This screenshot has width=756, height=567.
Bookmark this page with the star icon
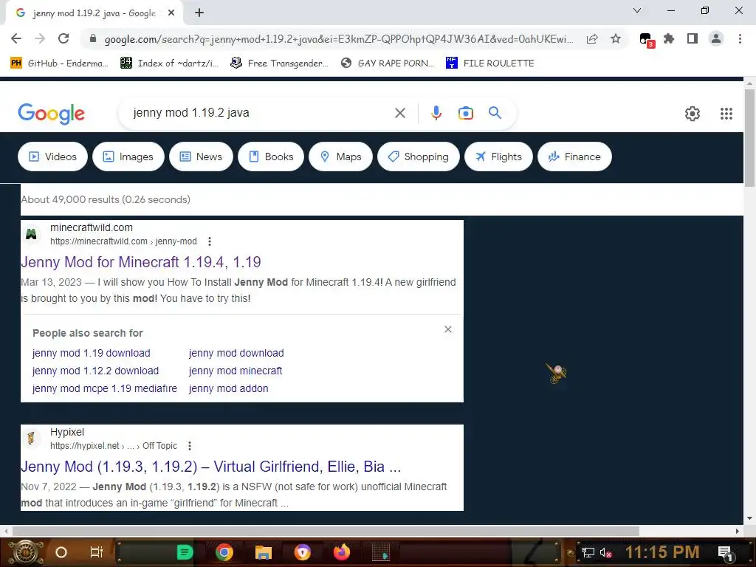(616, 38)
